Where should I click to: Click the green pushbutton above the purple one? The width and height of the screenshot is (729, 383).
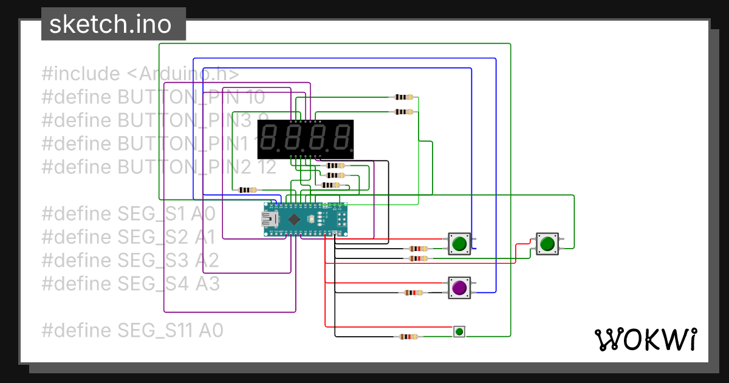[459, 244]
